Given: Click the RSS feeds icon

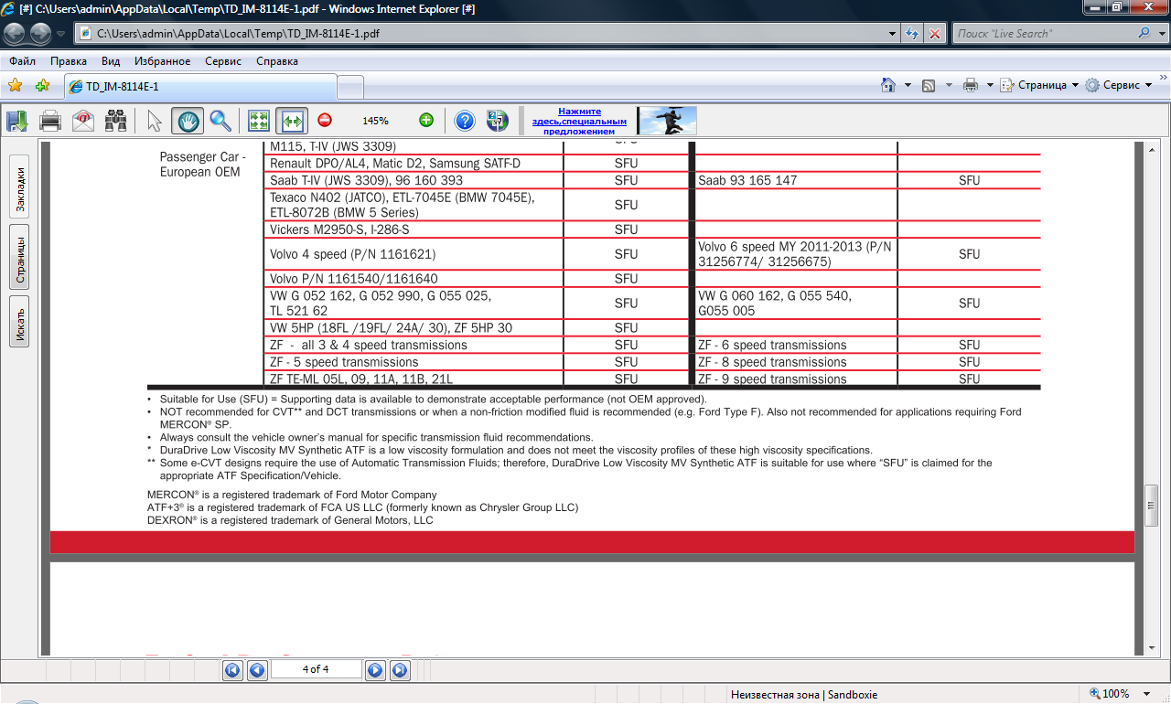Looking at the screenshot, I should pyautogui.click(x=929, y=85).
